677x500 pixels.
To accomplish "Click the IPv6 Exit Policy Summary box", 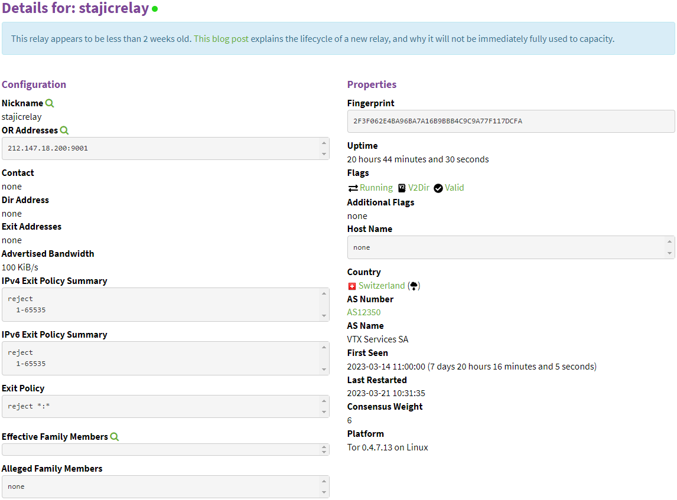I will 165,358.
